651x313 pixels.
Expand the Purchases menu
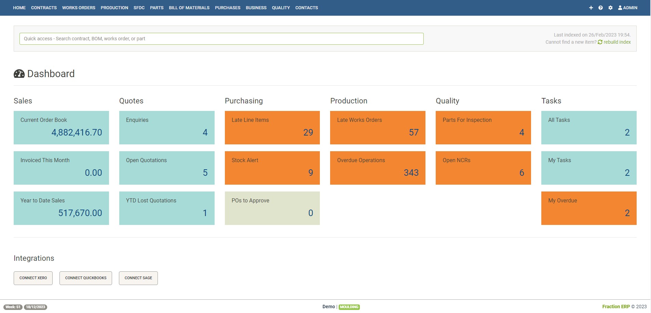coord(228,8)
